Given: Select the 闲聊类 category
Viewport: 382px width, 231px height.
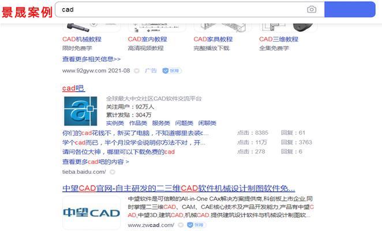Looking at the screenshot, I should 207,123.
